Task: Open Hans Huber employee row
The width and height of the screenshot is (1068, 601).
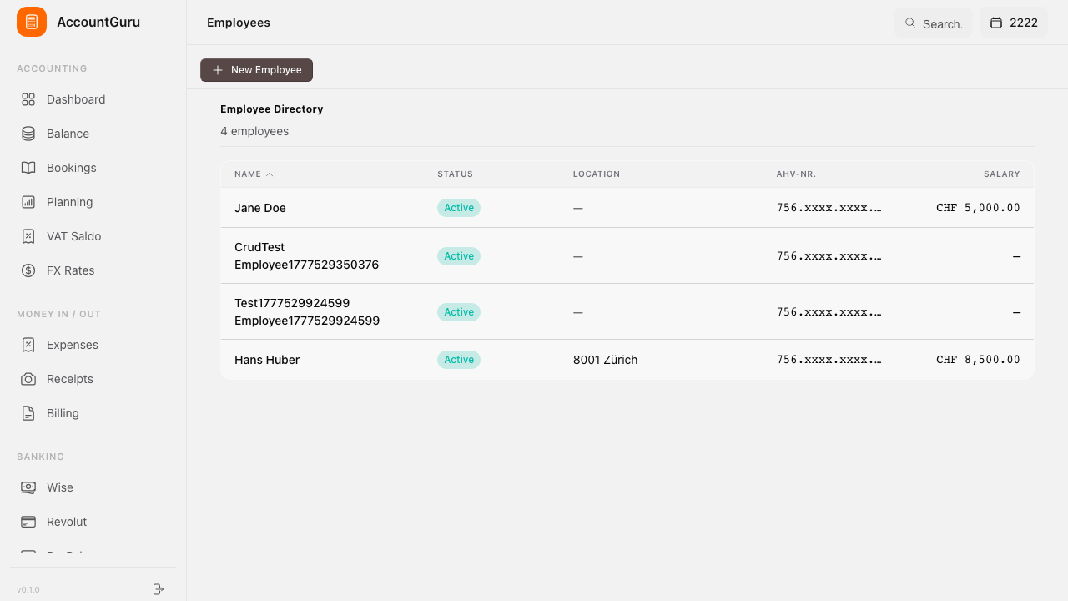Action: (627, 360)
